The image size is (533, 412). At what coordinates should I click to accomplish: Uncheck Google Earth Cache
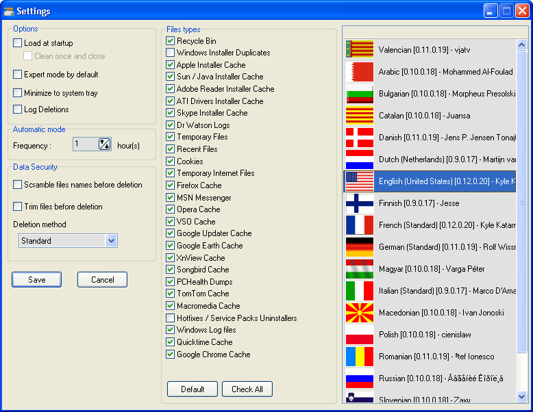(x=171, y=246)
